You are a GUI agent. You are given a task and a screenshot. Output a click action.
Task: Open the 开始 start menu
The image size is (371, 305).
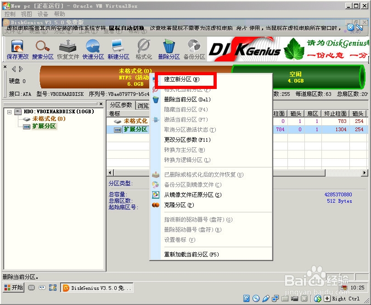14,288
